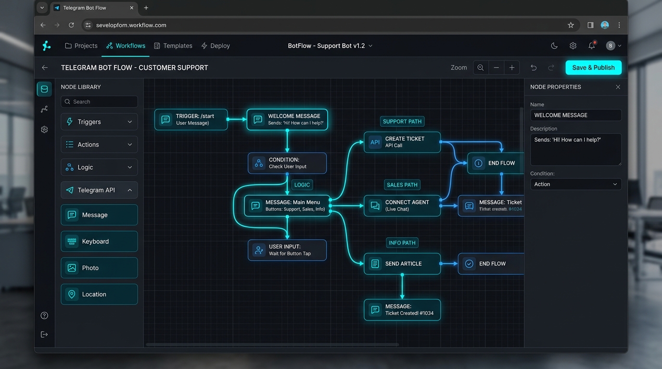
Task: Open a new browser tab
Action: [x=146, y=8]
